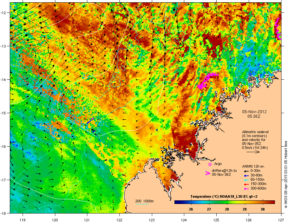Select the magenta 300-600m arrow legend symbol

(246, 189)
